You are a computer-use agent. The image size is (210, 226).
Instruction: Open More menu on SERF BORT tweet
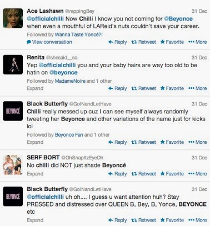[198, 174]
